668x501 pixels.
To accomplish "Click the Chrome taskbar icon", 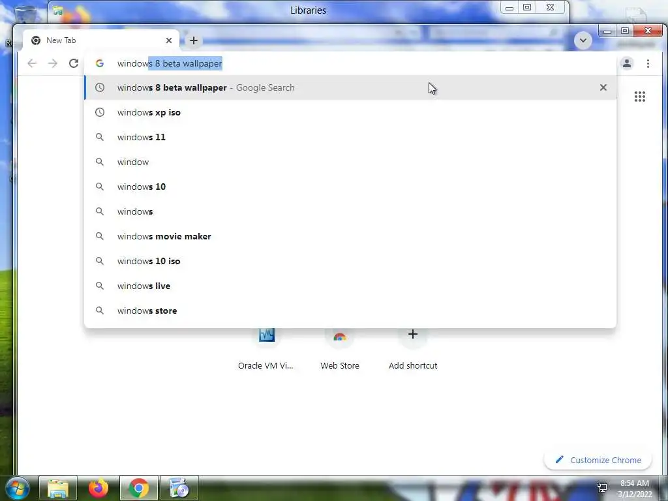I will click(x=138, y=488).
